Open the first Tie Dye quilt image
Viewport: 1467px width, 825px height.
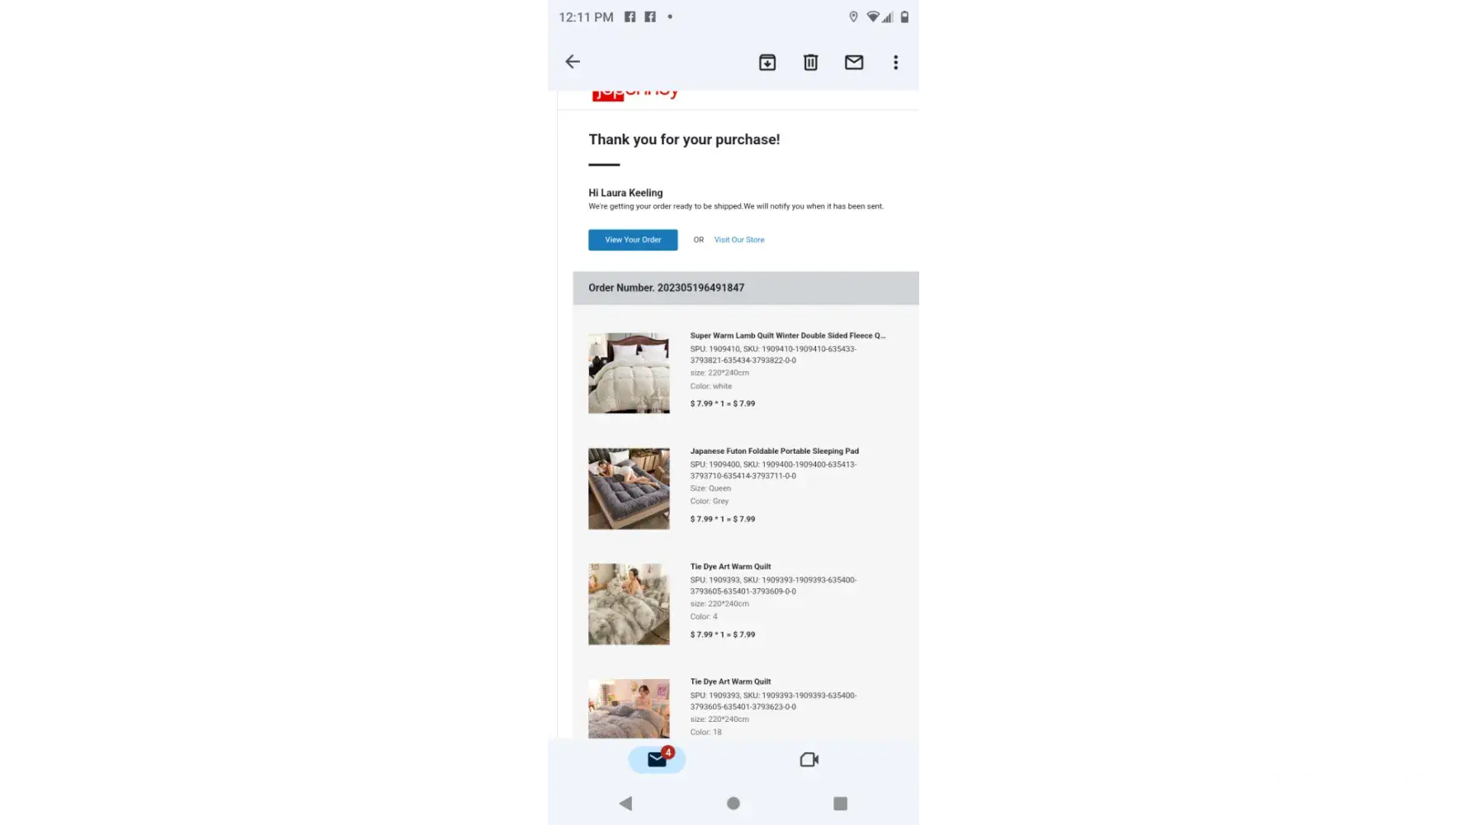click(629, 604)
